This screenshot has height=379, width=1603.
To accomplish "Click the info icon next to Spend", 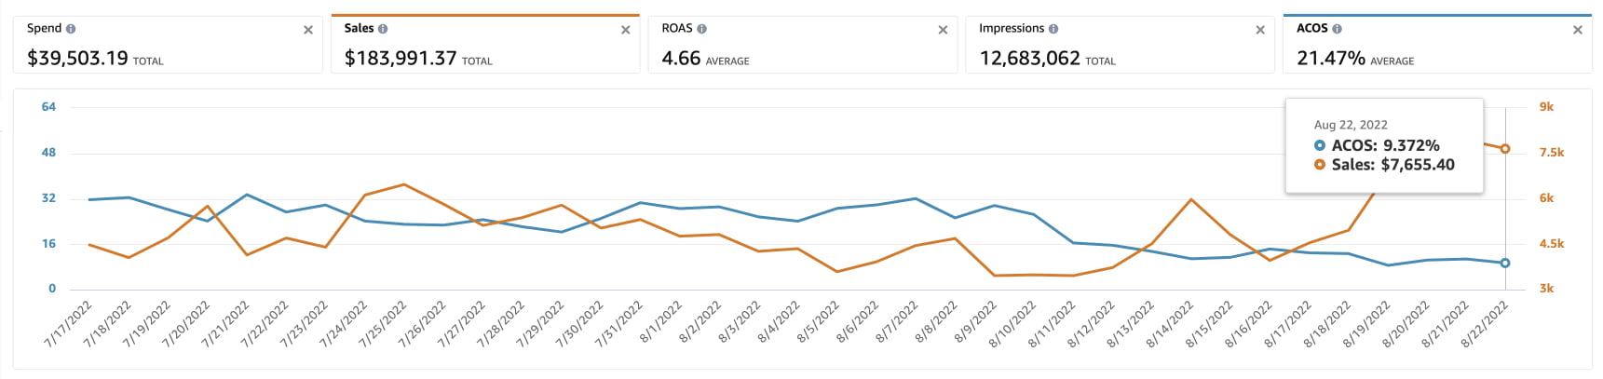I will pyautogui.click(x=72, y=29).
